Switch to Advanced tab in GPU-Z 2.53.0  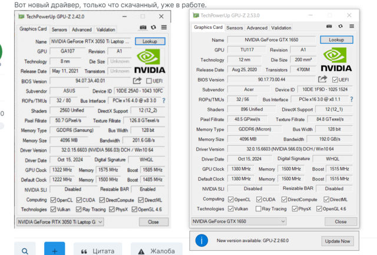click(x=257, y=28)
